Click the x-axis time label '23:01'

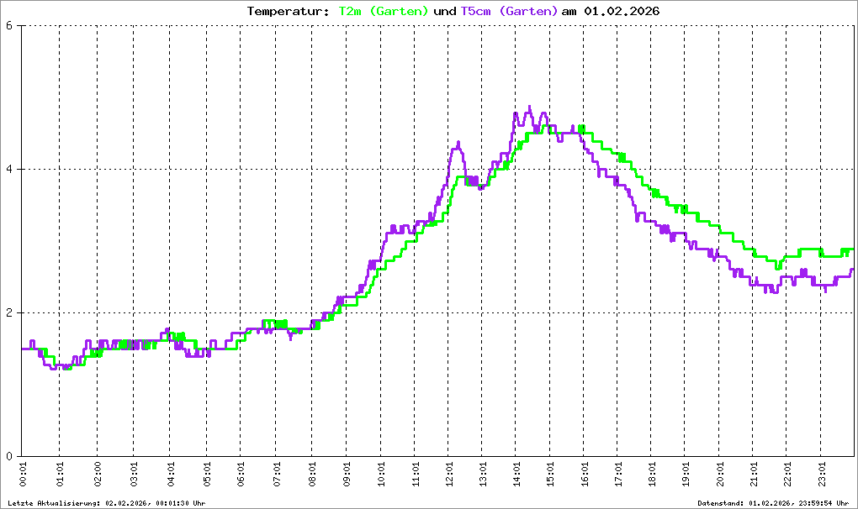coord(821,474)
